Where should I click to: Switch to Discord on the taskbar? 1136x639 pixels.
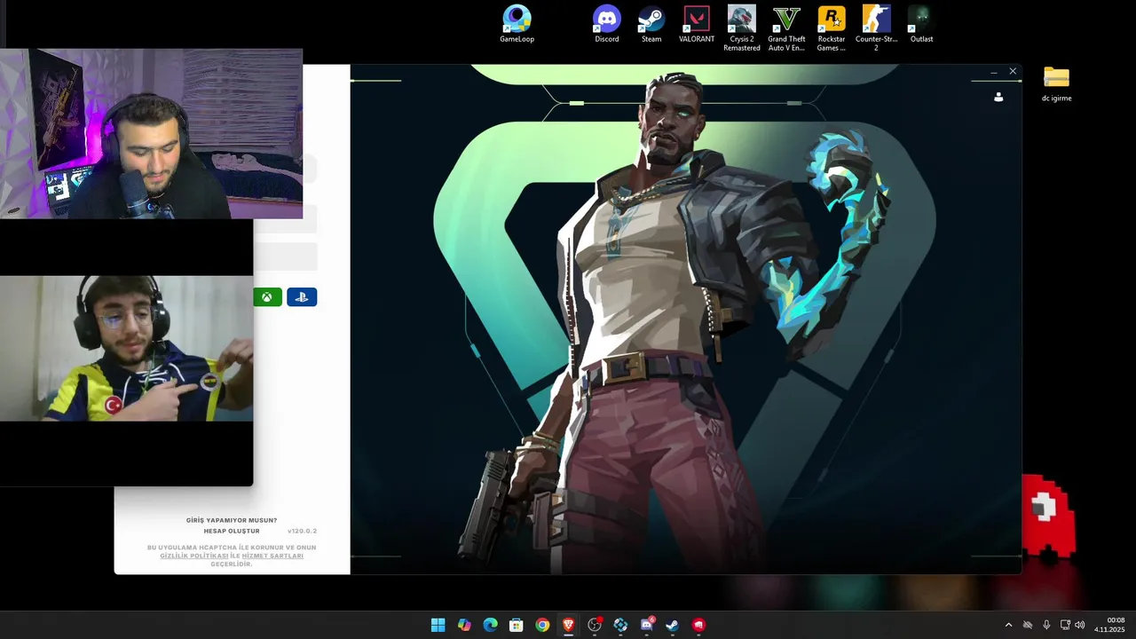pos(647,625)
